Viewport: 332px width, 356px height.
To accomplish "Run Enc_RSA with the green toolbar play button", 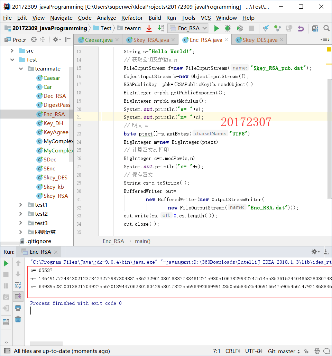I will click(216, 28).
